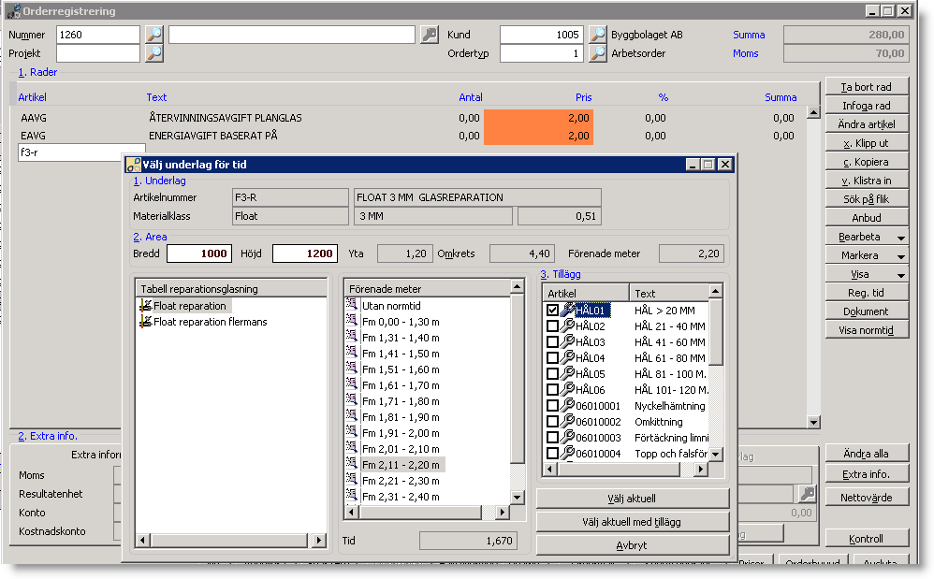Click the icon for Fm 1,51 - 1,60 m

click(x=352, y=369)
